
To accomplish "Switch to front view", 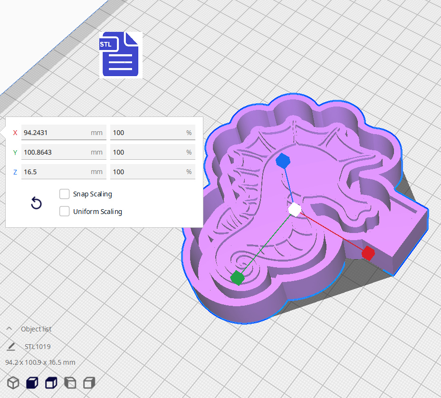I will [x=32, y=383].
